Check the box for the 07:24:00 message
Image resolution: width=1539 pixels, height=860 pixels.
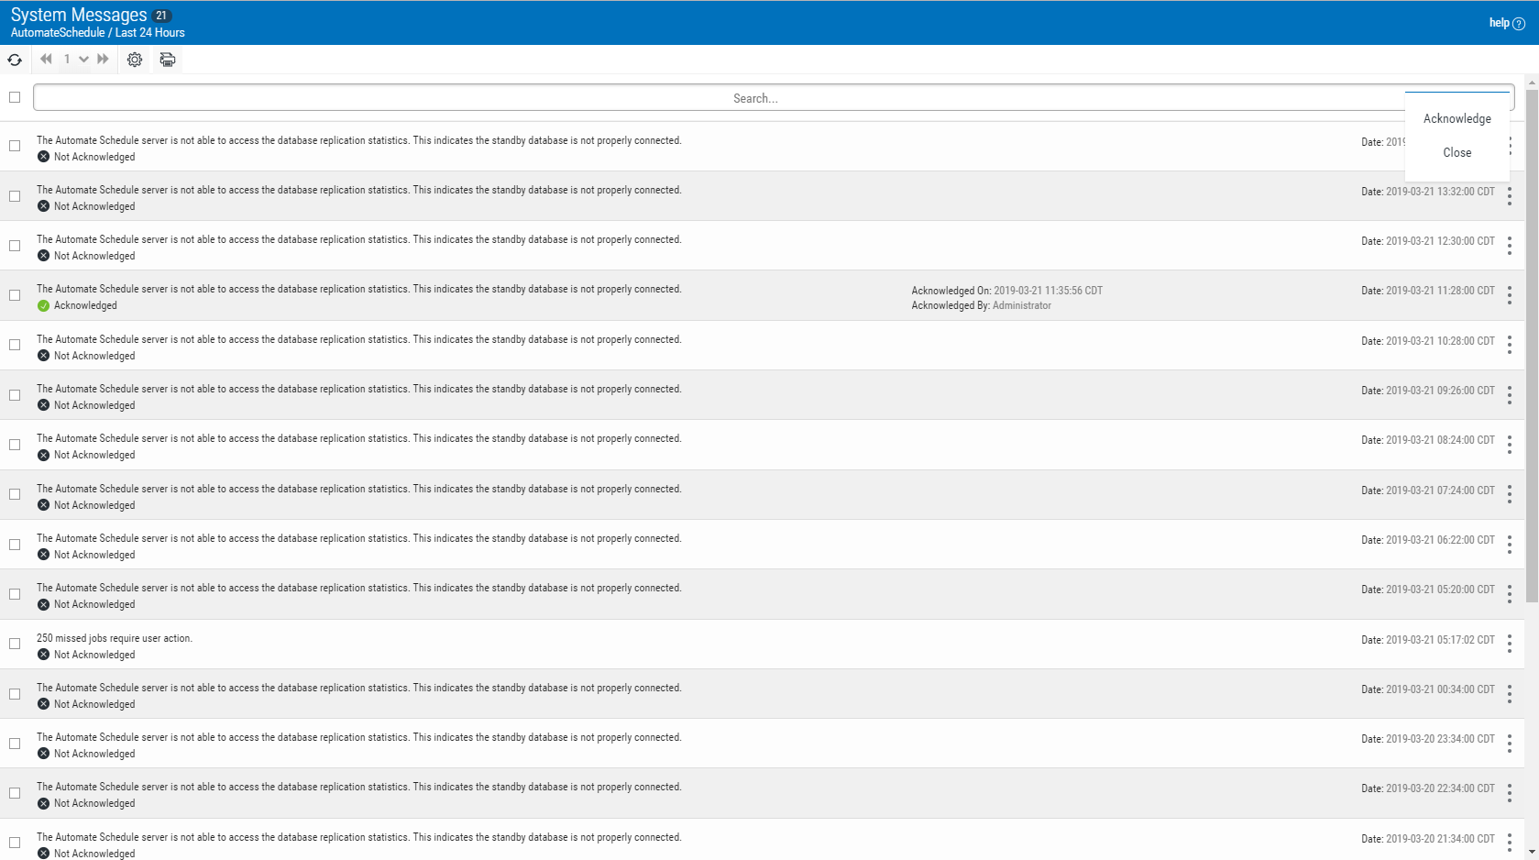[15, 494]
